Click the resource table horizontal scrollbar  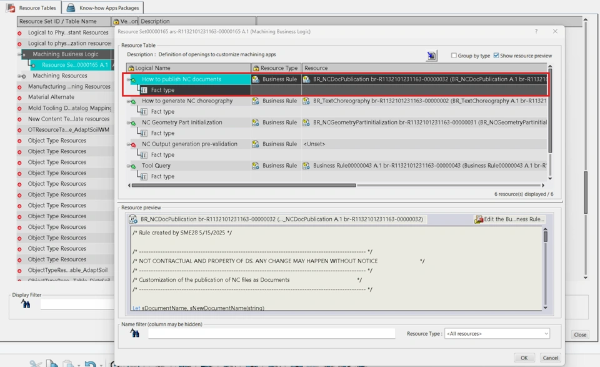(244, 185)
